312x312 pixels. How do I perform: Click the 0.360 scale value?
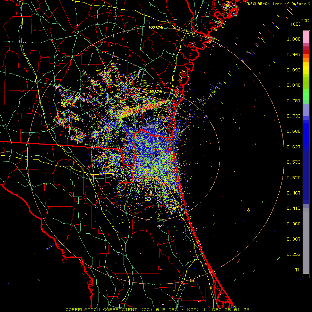(294, 224)
